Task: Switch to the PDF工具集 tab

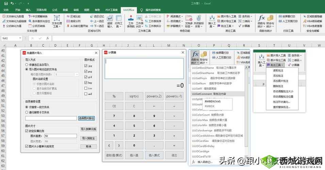Action: (112, 10)
